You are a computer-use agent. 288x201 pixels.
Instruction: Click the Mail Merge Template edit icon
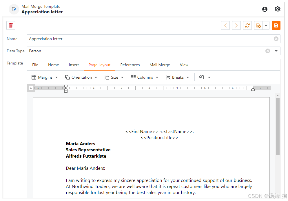tap(14, 9)
